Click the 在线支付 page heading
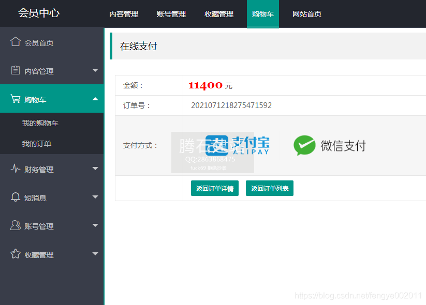This screenshot has height=305, width=426. pyautogui.click(x=139, y=46)
